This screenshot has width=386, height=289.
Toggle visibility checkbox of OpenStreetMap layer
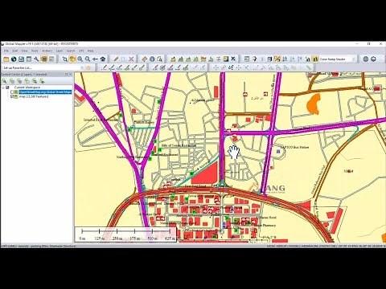(x=12, y=92)
